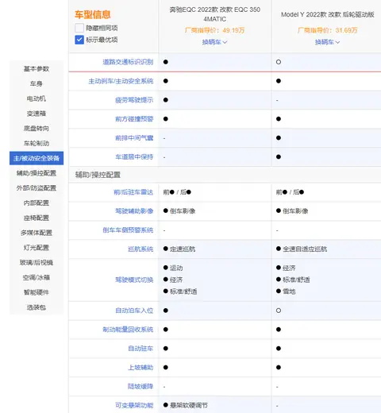Click the 车型信息 heading

click(93, 14)
